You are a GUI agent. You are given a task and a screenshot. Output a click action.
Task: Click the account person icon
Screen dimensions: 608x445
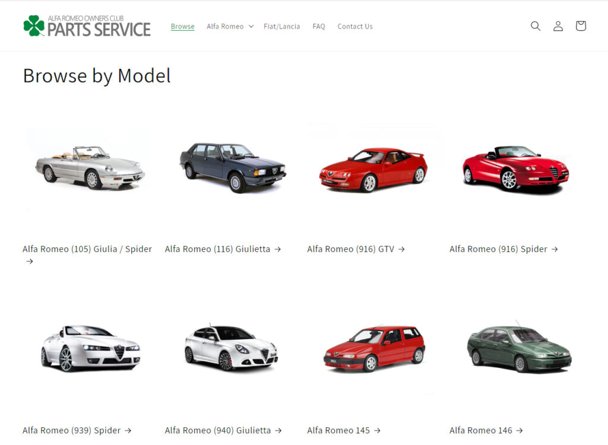558,26
